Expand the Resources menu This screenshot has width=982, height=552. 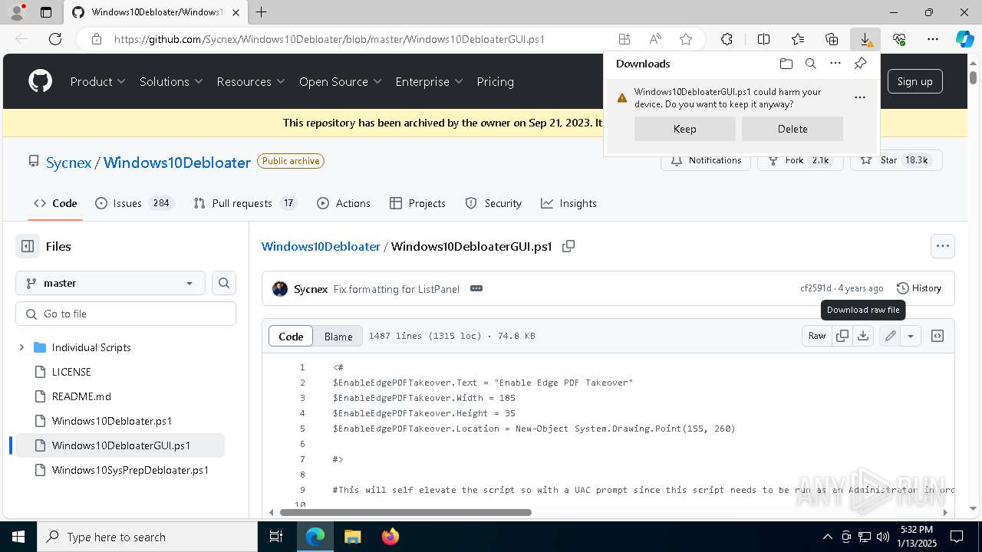[251, 81]
